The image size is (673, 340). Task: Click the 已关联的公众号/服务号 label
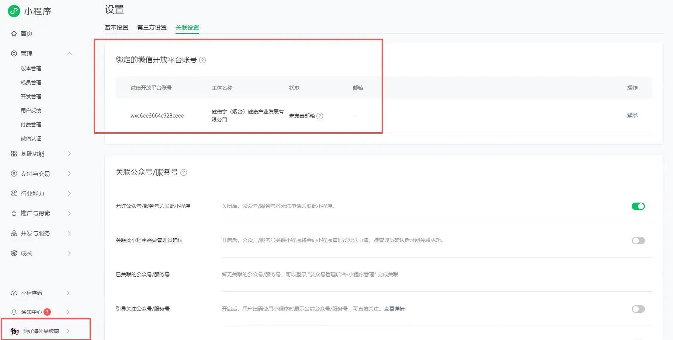[x=143, y=274]
